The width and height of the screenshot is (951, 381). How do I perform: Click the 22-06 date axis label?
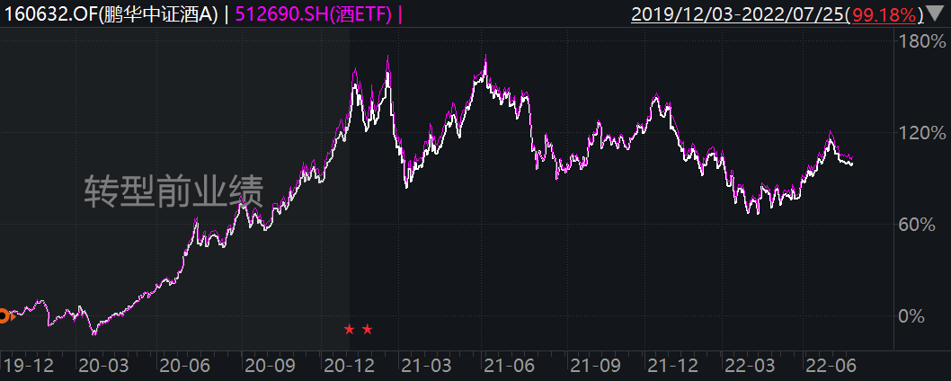point(831,365)
